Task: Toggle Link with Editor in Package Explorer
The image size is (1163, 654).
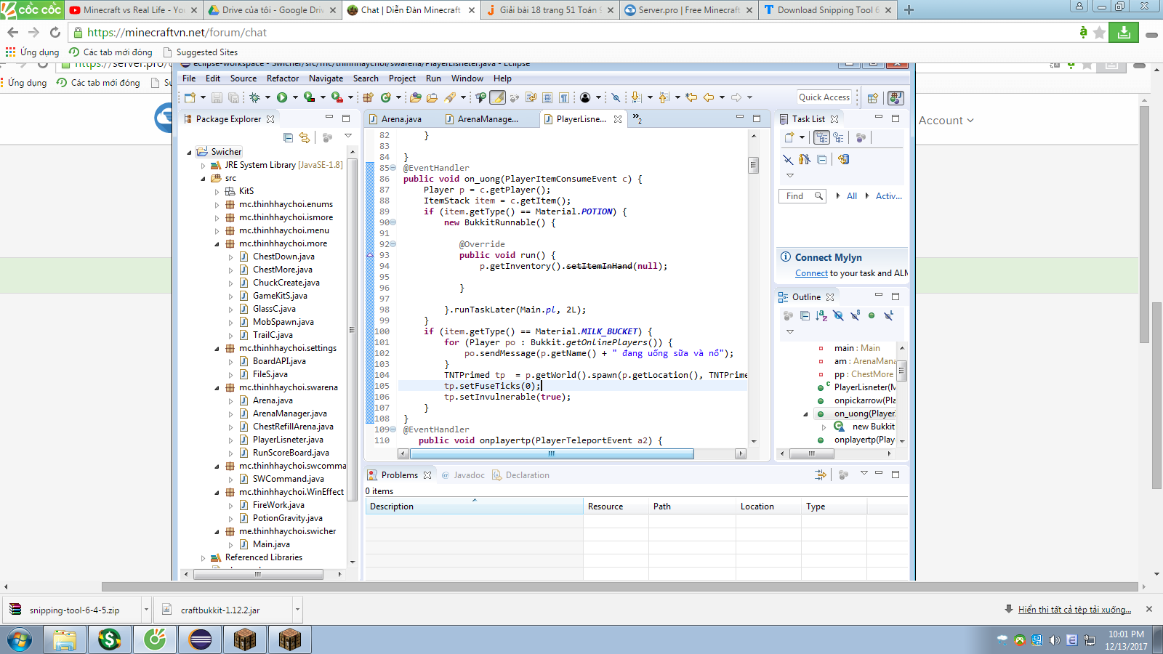Action: click(305, 137)
